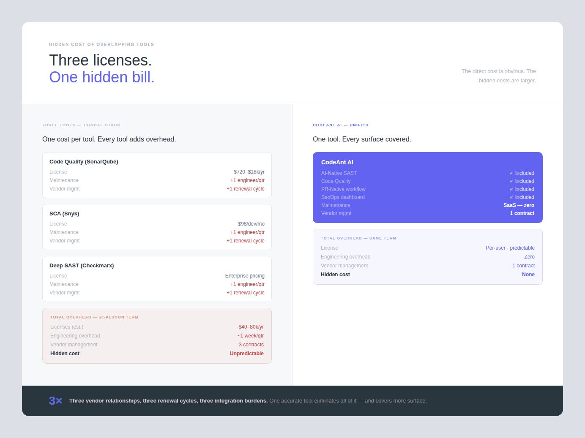Select the Code Quality (SonarQube) card title
Screen dimensions: 585x438
coord(84,162)
